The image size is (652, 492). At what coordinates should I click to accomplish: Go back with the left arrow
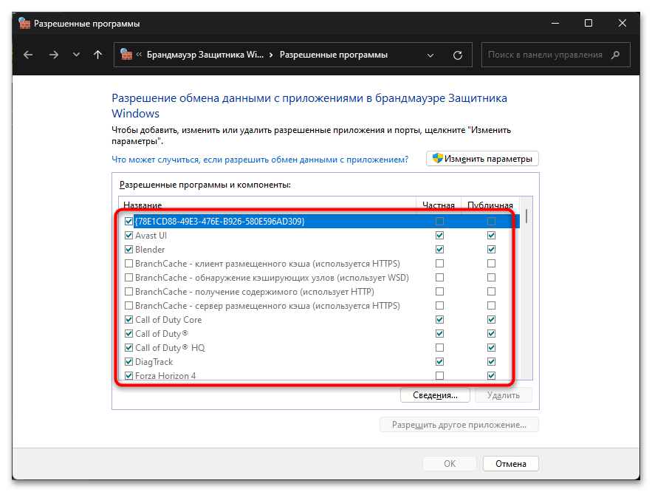point(28,55)
